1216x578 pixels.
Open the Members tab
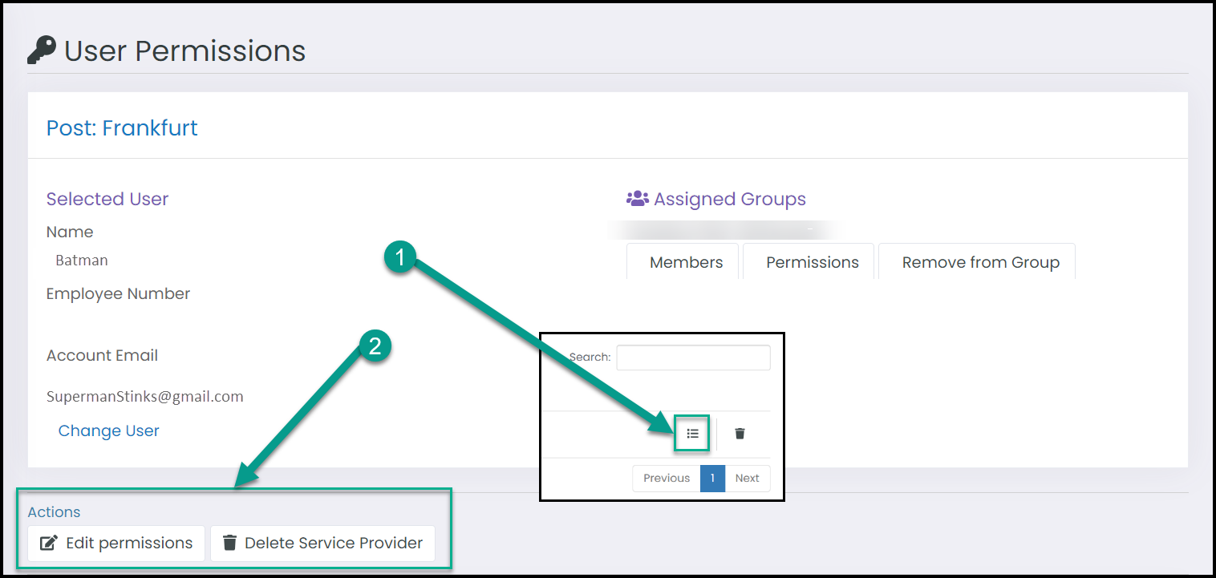point(686,262)
